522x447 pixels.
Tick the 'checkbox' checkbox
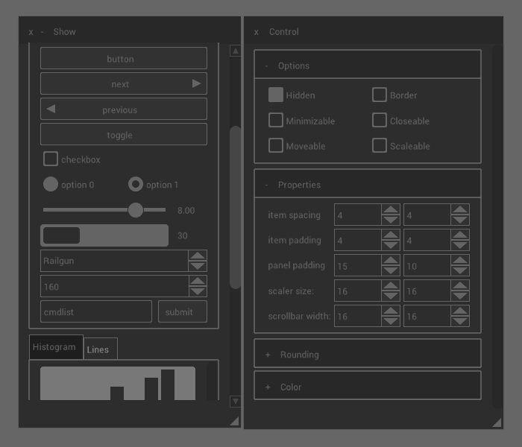tap(51, 159)
